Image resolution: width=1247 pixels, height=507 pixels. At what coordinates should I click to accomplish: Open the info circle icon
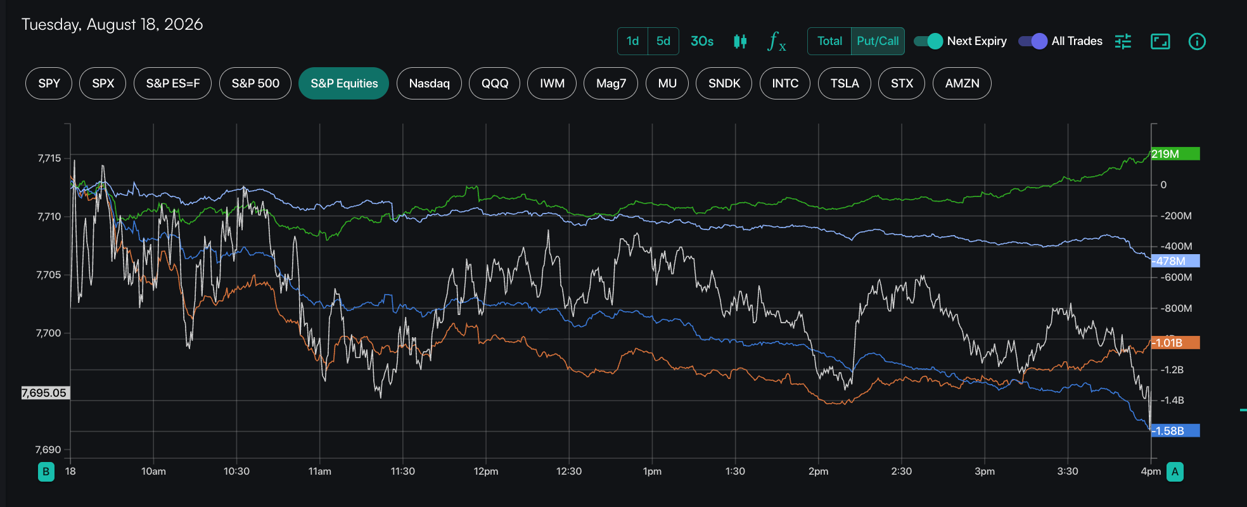coord(1197,41)
